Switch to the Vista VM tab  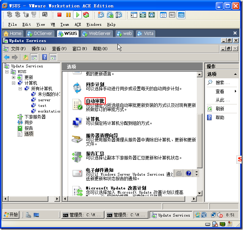[146, 34]
